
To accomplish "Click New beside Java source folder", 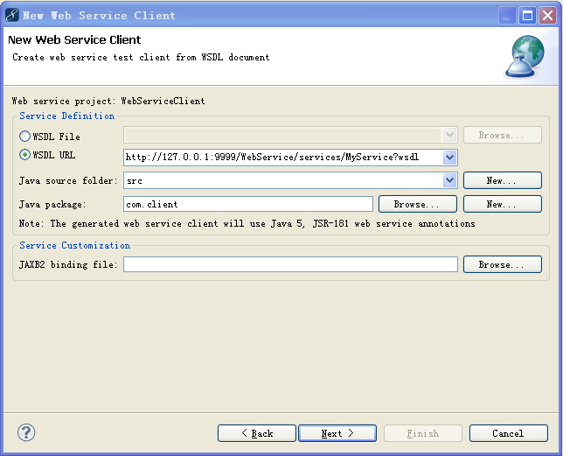I will tap(503, 180).
